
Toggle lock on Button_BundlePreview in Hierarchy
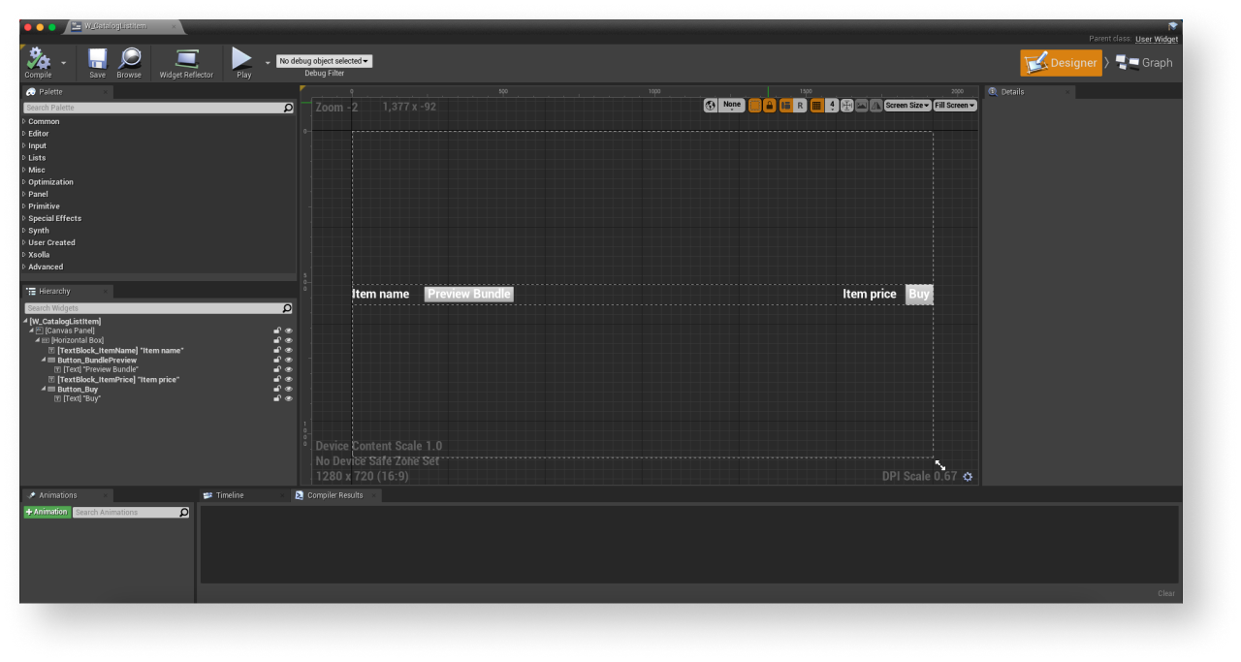(x=277, y=360)
